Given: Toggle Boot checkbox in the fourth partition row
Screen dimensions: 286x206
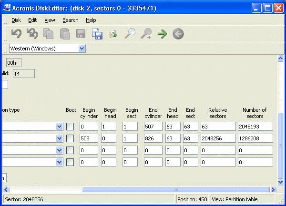Looking at the screenshot, I should point(70,162).
